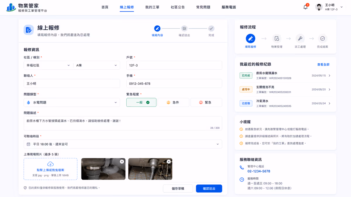The image size is (351, 197).
Task: Expand the 問題類型 水電問題 dropdown
Action: (x=72, y=102)
